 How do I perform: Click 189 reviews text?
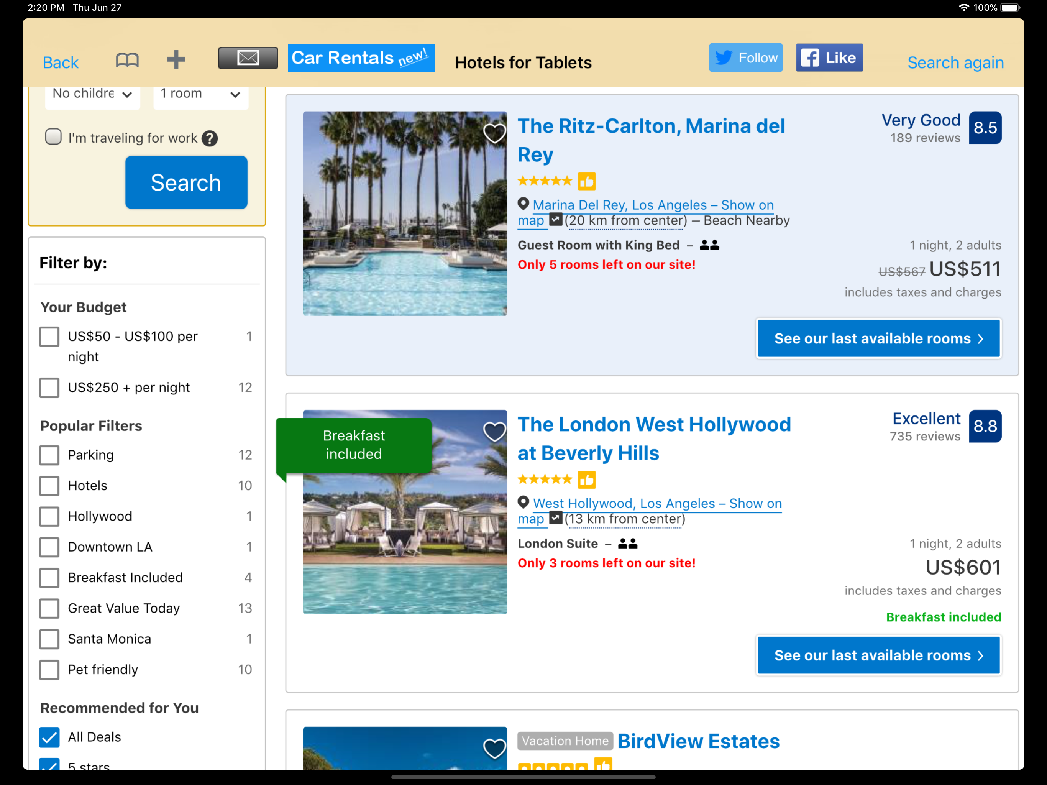925,138
